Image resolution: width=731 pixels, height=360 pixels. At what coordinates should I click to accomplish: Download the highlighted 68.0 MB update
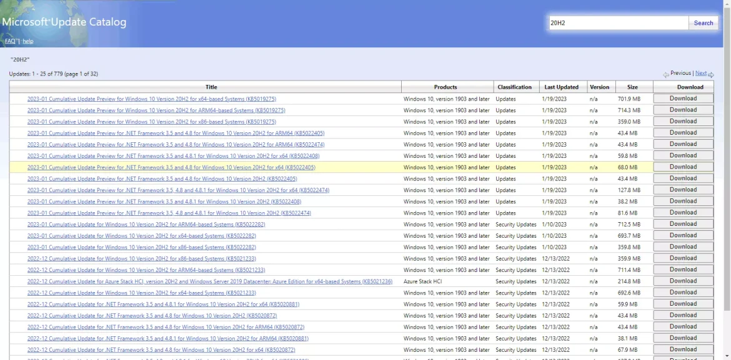coord(683,167)
